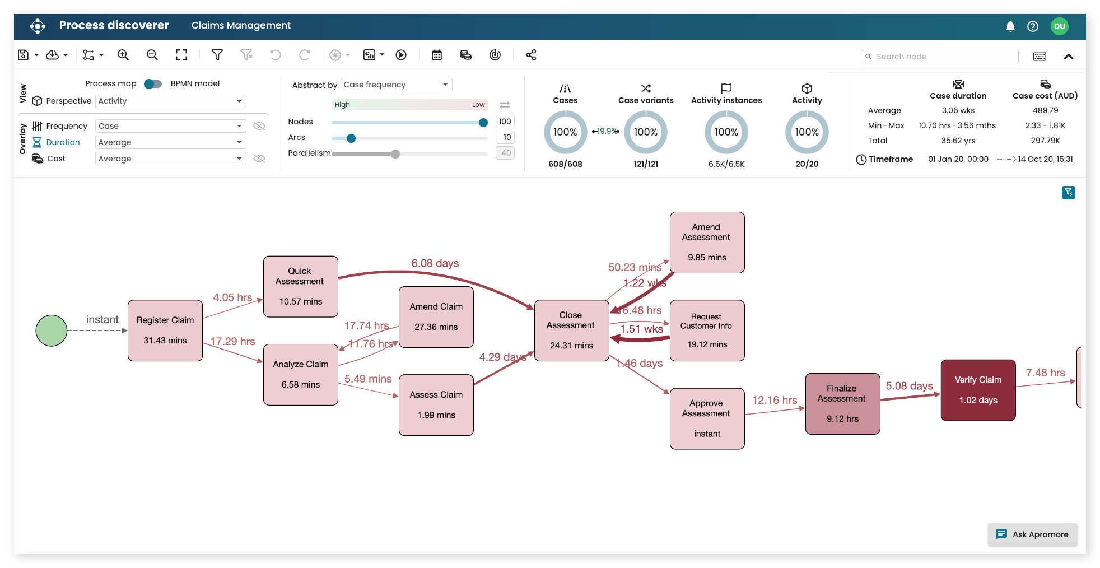Click inside the Search node field
This screenshot has height=568, width=1100.
coord(939,56)
